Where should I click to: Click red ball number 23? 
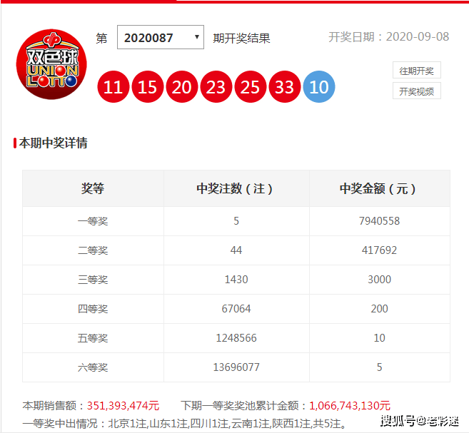click(x=216, y=86)
